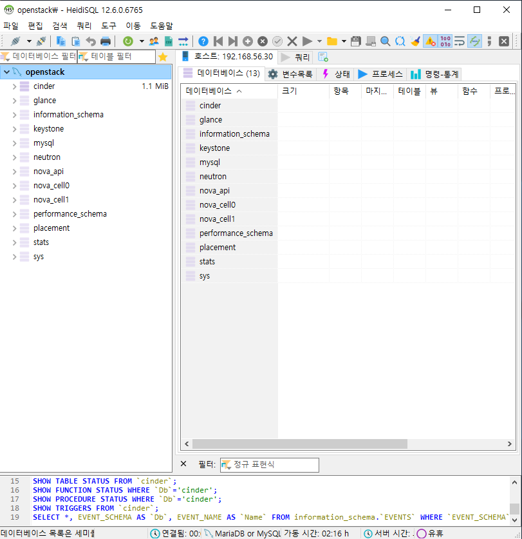
Task: Click the horizontal scrollbar thumb under the database list
Action: [299, 444]
